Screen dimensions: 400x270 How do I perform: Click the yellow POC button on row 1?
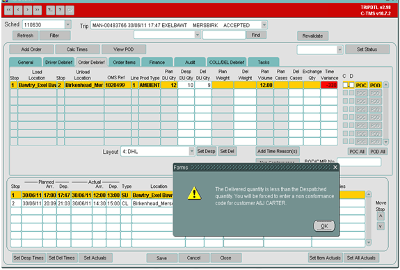point(362,85)
